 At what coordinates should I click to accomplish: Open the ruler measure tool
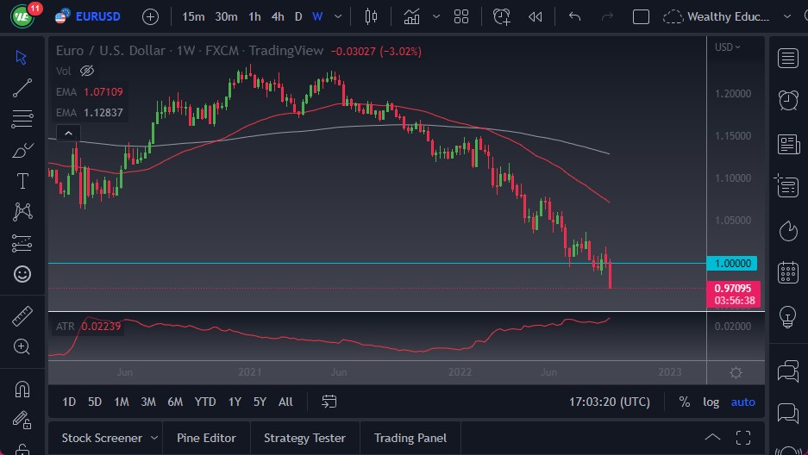pyautogui.click(x=22, y=316)
